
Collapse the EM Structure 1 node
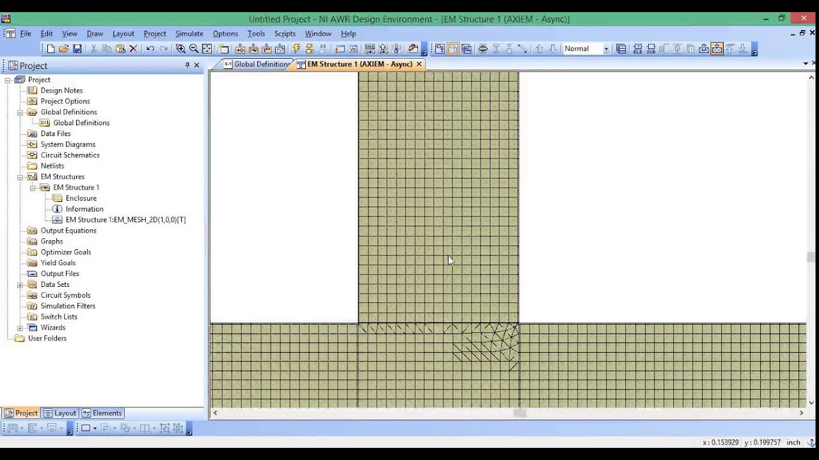point(33,187)
